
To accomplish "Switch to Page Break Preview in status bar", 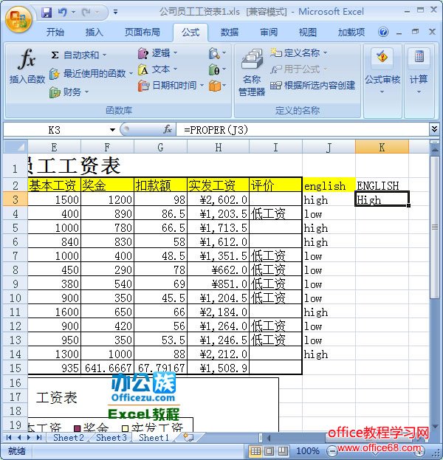I will click(283, 451).
